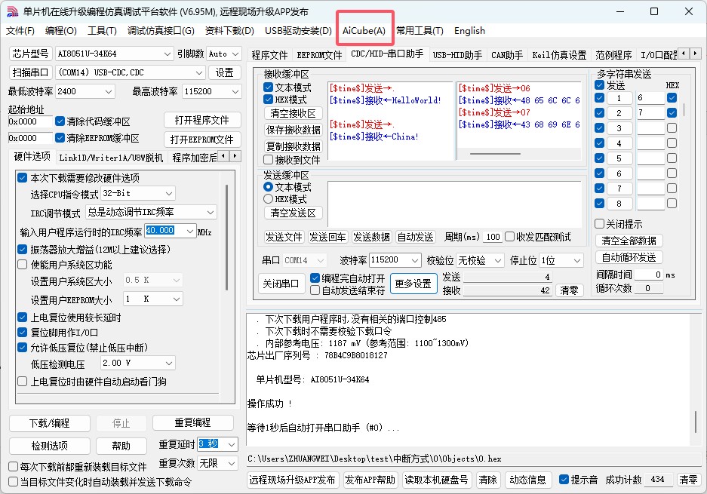Select send buffer HEX模式 radio button
This screenshot has width=707, height=494.
point(269,199)
